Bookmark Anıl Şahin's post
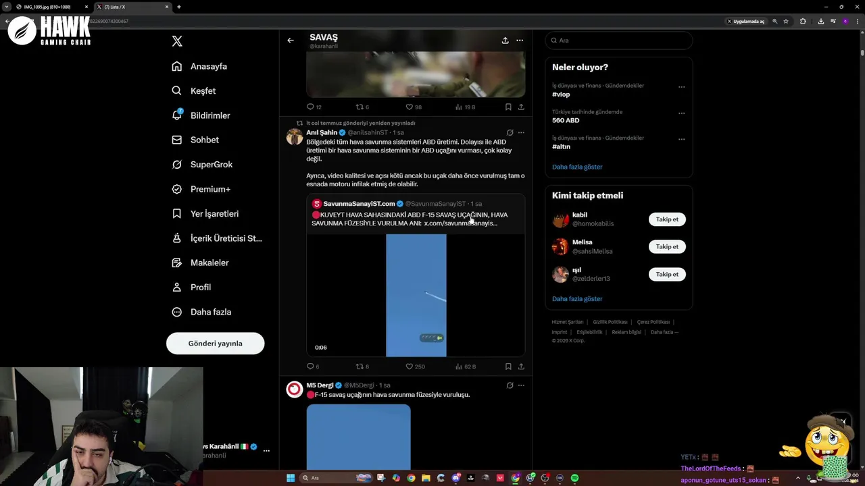 click(508, 367)
